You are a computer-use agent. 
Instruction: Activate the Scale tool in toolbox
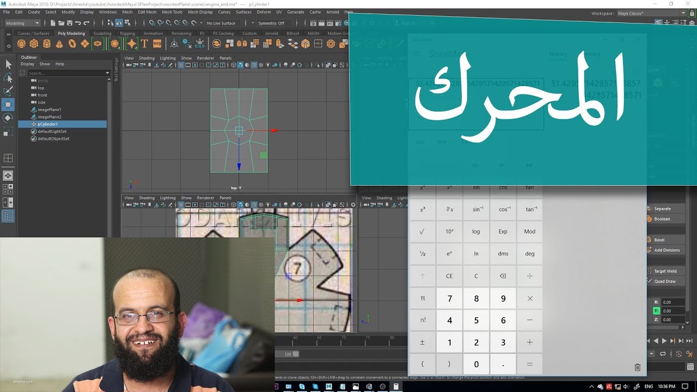[8, 131]
